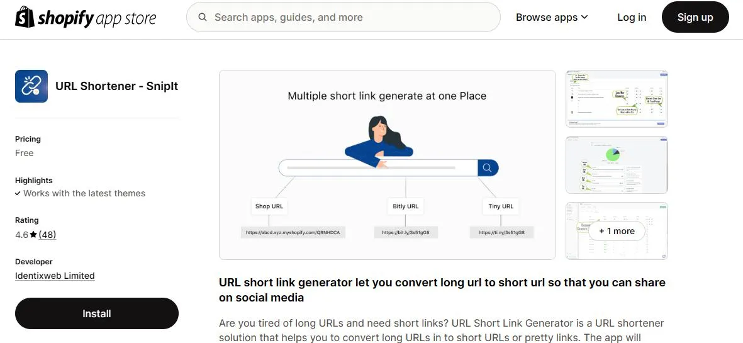
Task: Install the URL Shortener app
Action: [97, 313]
